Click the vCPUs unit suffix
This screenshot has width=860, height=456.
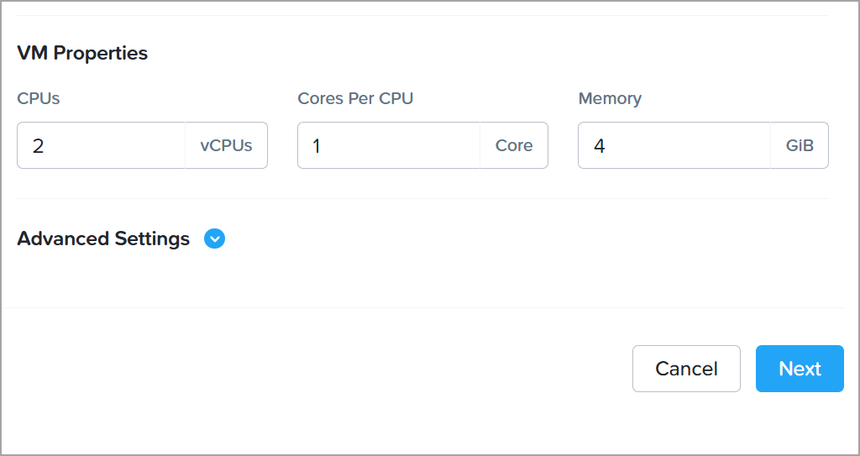(x=226, y=146)
